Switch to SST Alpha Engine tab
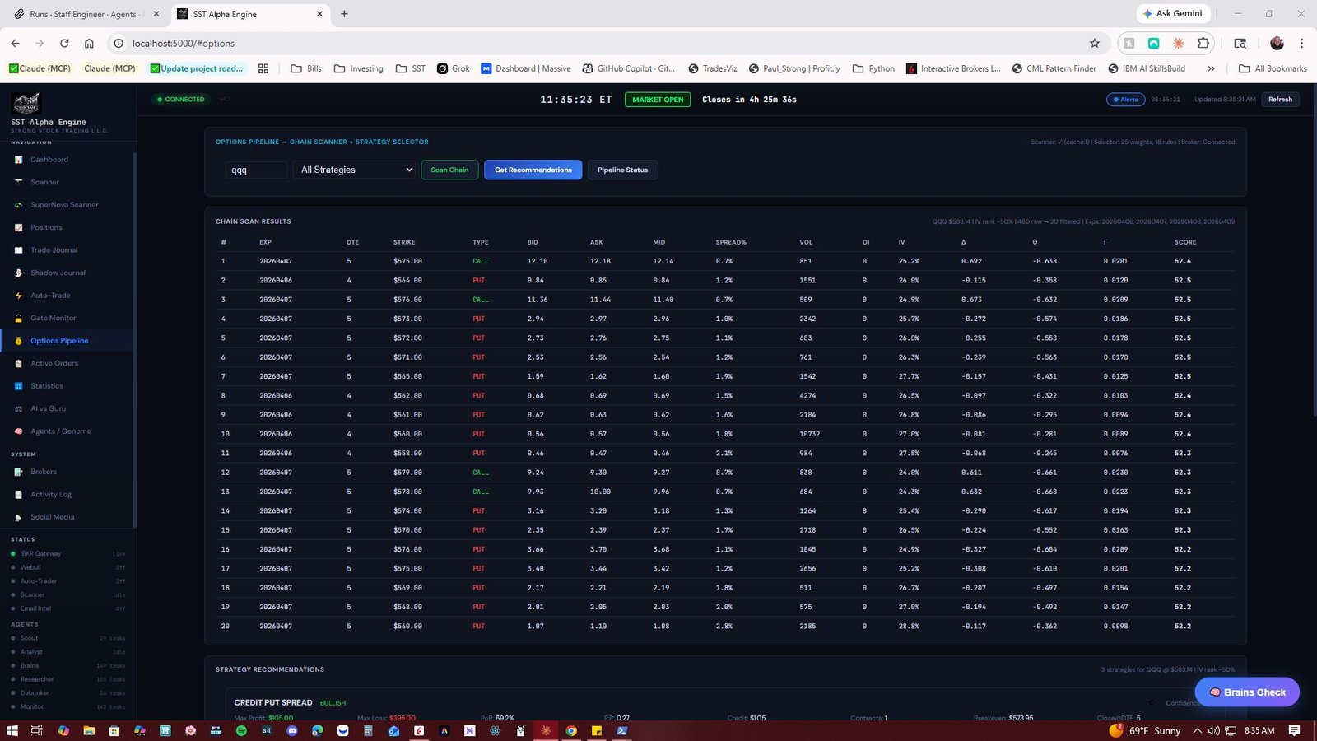The width and height of the screenshot is (1317, 741). [x=251, y=14]
